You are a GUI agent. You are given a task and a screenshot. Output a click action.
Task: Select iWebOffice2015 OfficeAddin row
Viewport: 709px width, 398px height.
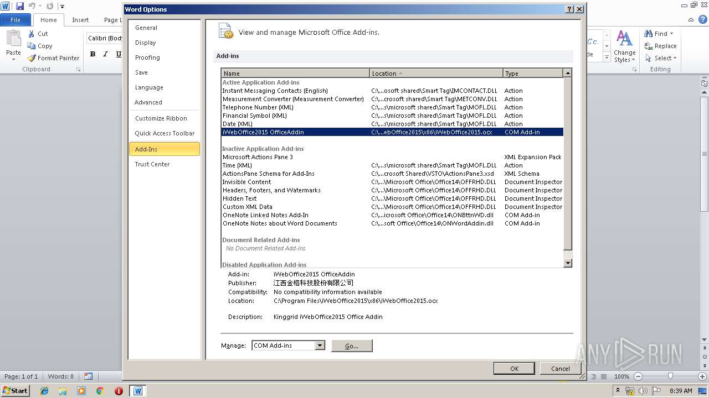[x=392, y=132]
